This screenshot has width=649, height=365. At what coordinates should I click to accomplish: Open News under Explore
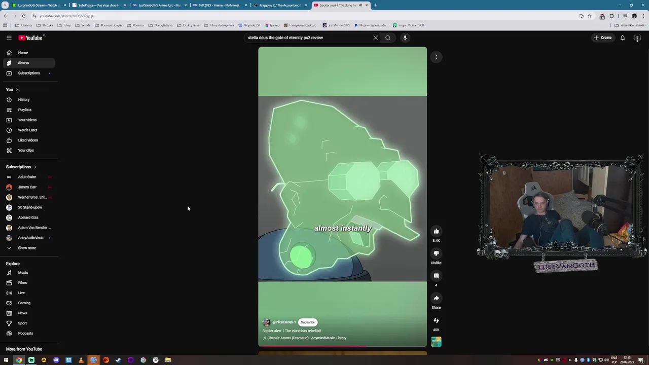pyautogui.click(x=28, y=313)
